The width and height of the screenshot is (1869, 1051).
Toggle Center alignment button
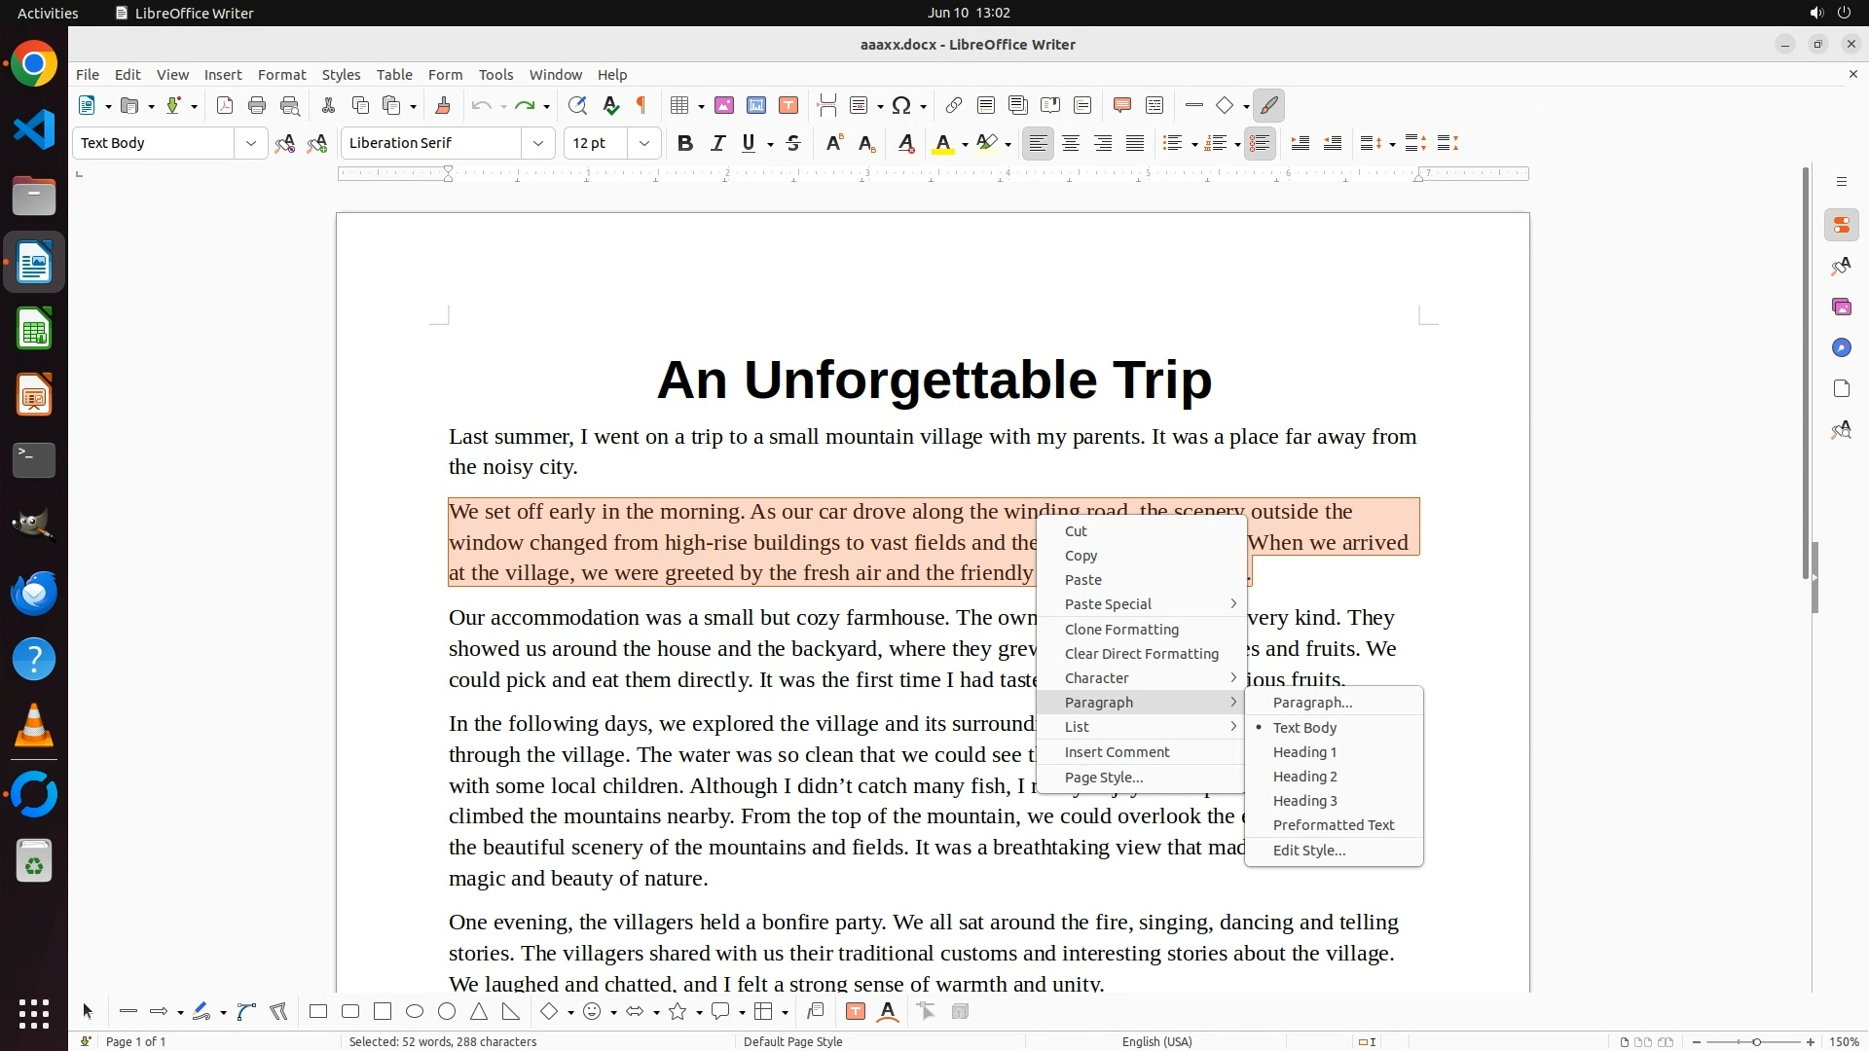click(1071, 144)
